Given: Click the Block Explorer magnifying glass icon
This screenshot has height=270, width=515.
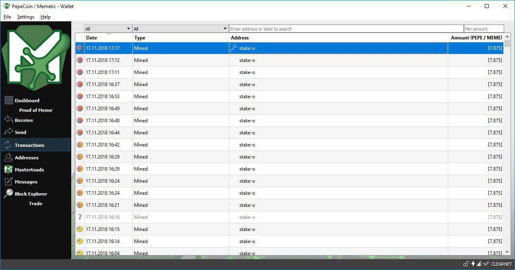Looking at the screenshot, I should point(8,194).
